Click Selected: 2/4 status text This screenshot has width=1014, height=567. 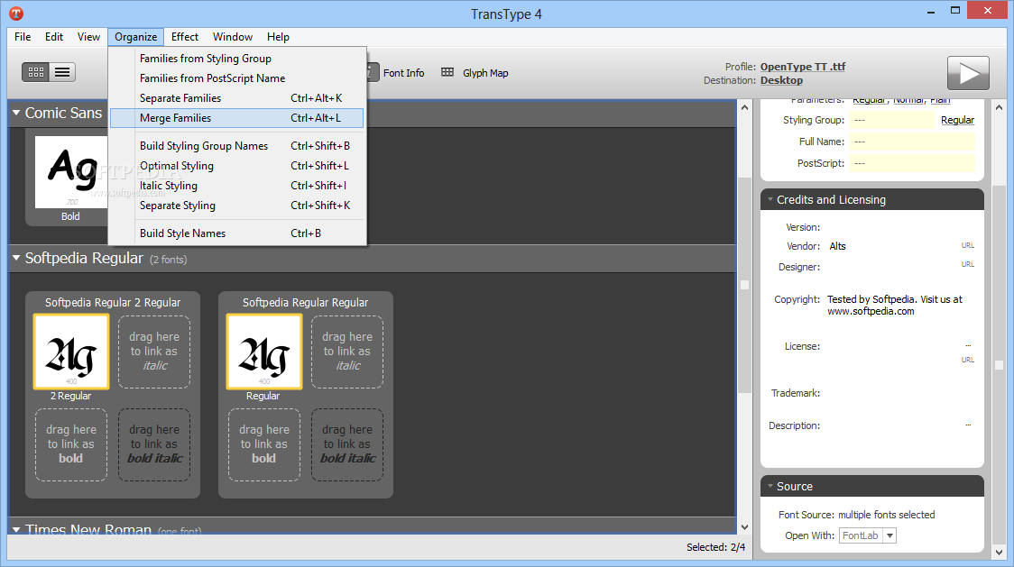tap(716, 547)
